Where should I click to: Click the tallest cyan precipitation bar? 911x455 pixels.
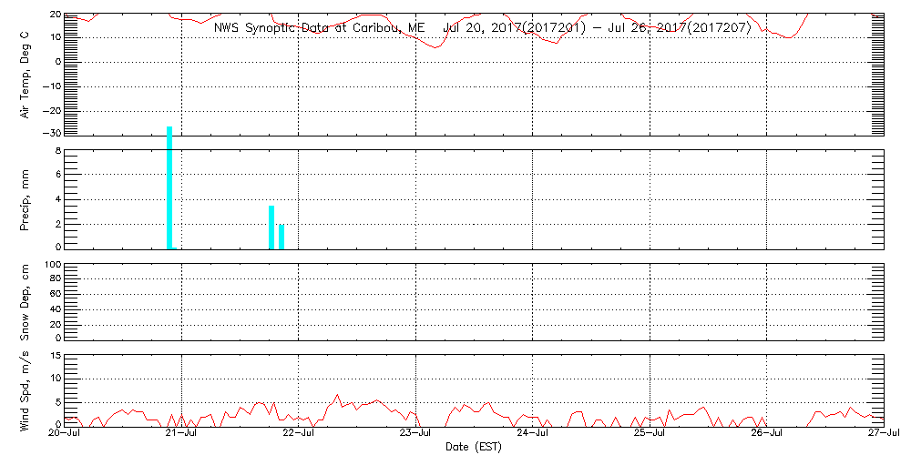point(169,187)
